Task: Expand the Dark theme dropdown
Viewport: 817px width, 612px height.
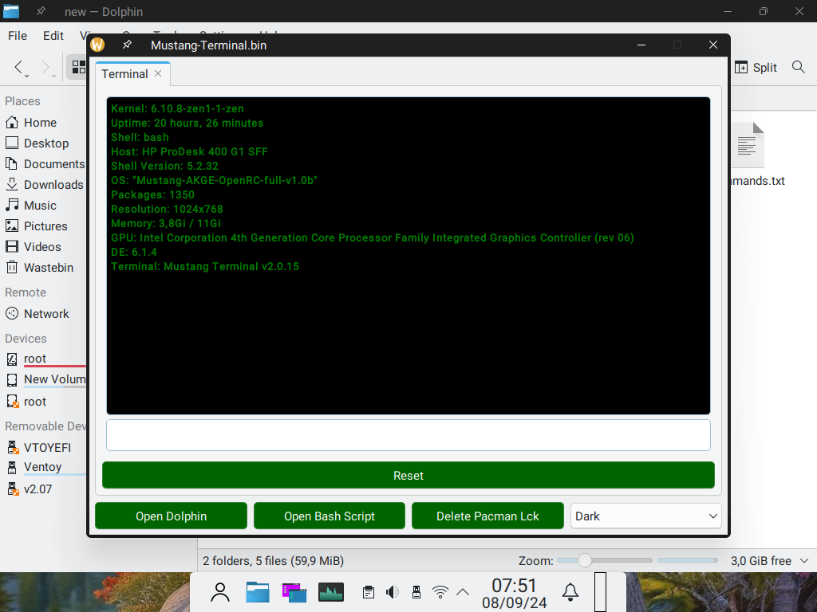Action: [x=645, y=516]
